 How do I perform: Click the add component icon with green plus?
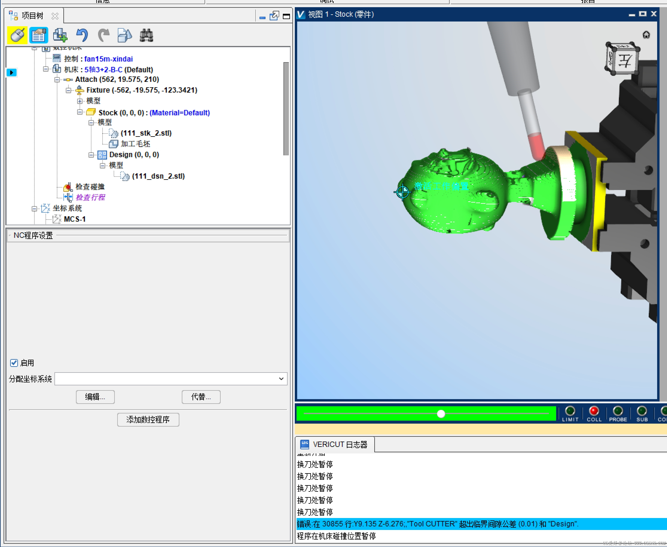[60, 35]
